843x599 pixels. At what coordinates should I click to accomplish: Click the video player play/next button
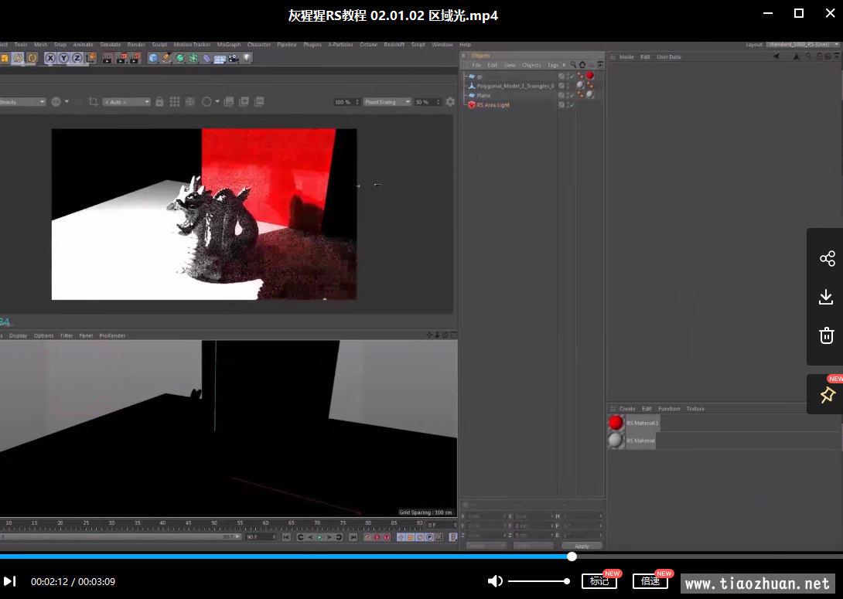click(10, 581)
